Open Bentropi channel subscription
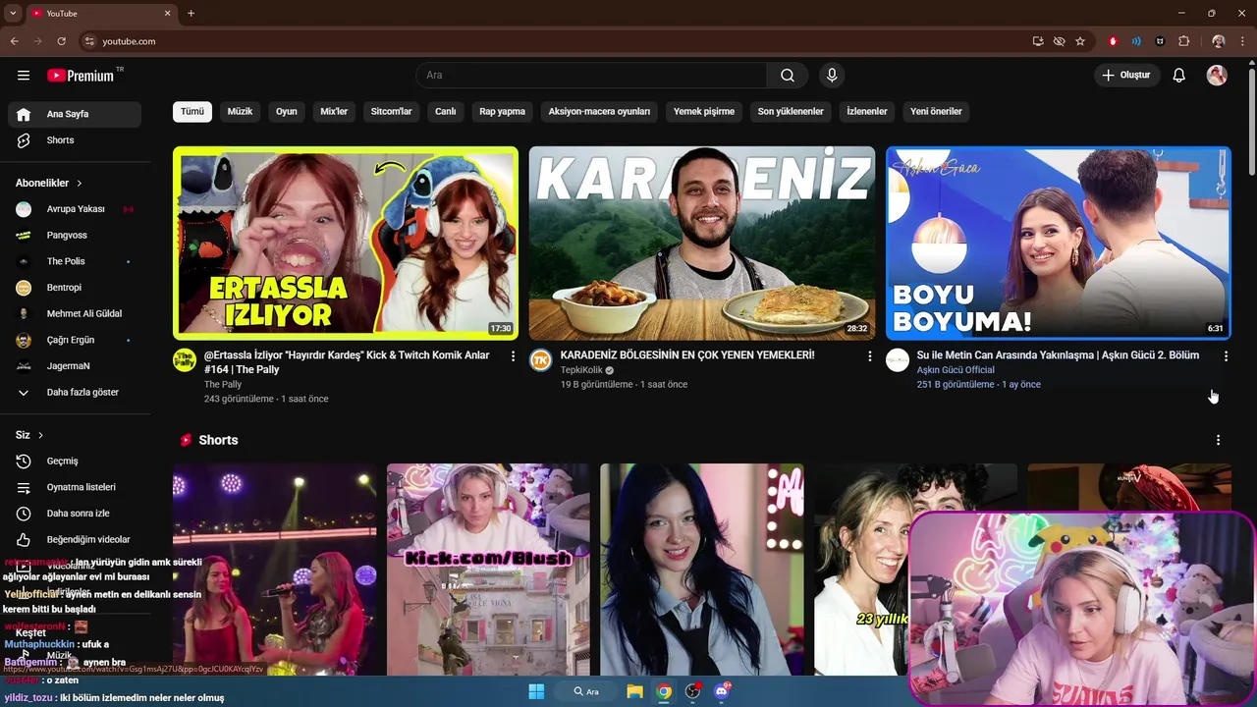Viewport: 1257px width, 707px height. [x=75, y=288]
